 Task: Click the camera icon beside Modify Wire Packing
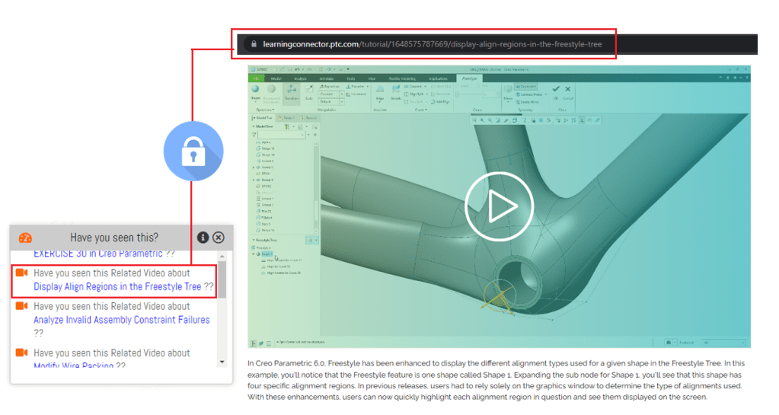click(x=21, y=353)
